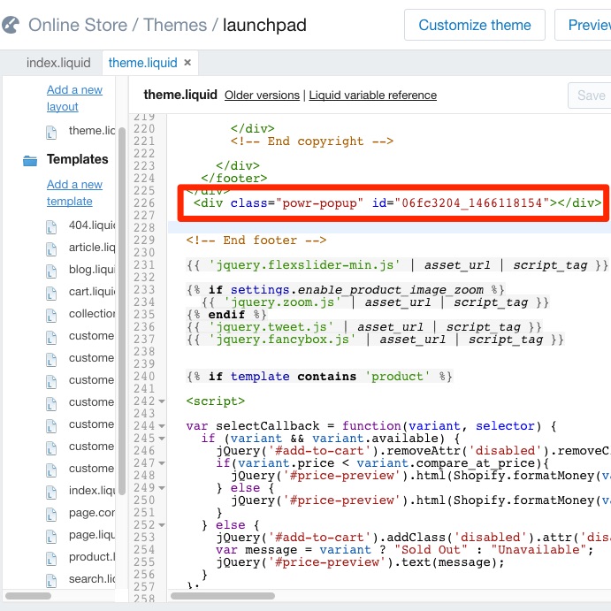
Task: Open Liquid variable reference link
Action: point(373,95)
